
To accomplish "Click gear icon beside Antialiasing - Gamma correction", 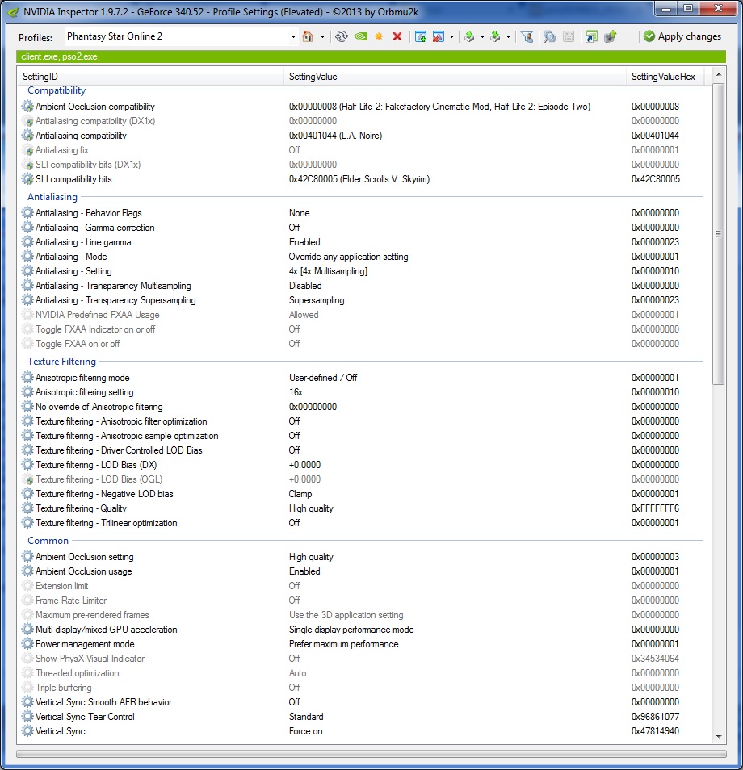I will 27,228.
